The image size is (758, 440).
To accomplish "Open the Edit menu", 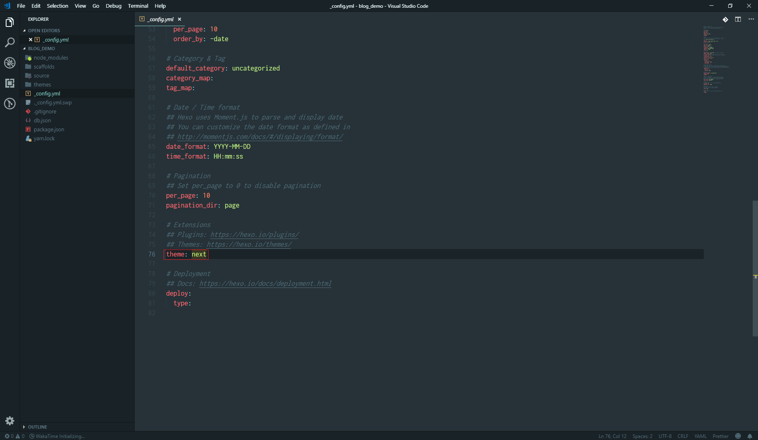I will [x=36, y=6].
